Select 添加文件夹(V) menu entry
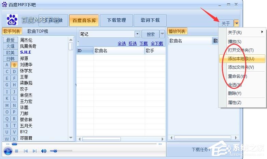The width and height of the screenshot is (267, 159). pos(242,67)
